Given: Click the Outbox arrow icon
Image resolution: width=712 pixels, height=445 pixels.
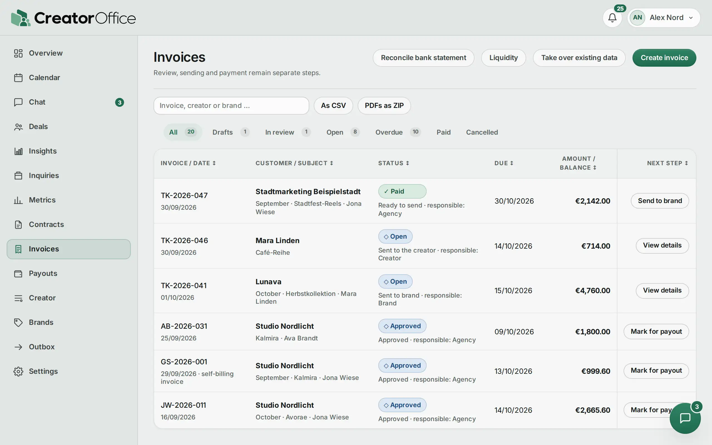Looking at the screenshot, I should (x=18, y=347).
